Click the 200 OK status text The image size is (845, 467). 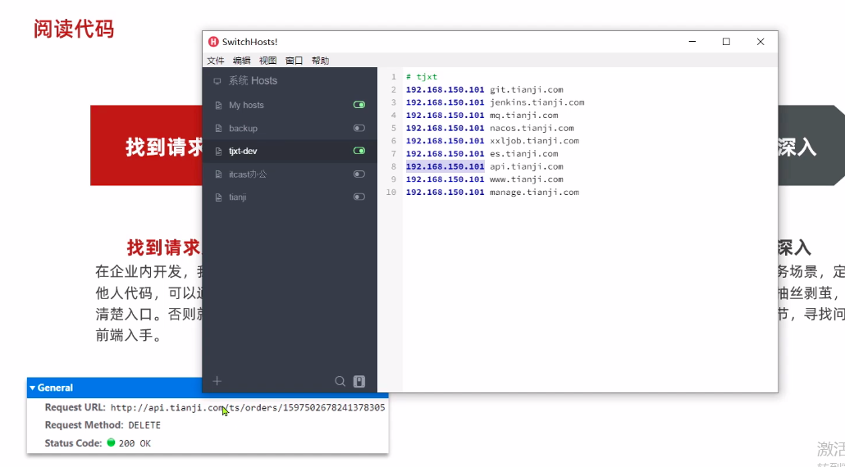coord(135,443)
